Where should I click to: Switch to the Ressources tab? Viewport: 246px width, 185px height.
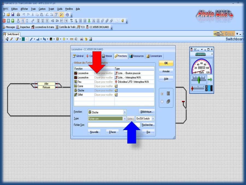point(136,56)
